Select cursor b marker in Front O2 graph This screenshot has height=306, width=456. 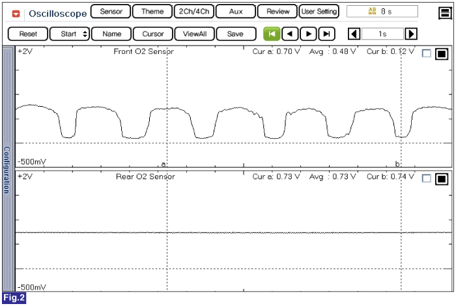(x=397, y=164)
